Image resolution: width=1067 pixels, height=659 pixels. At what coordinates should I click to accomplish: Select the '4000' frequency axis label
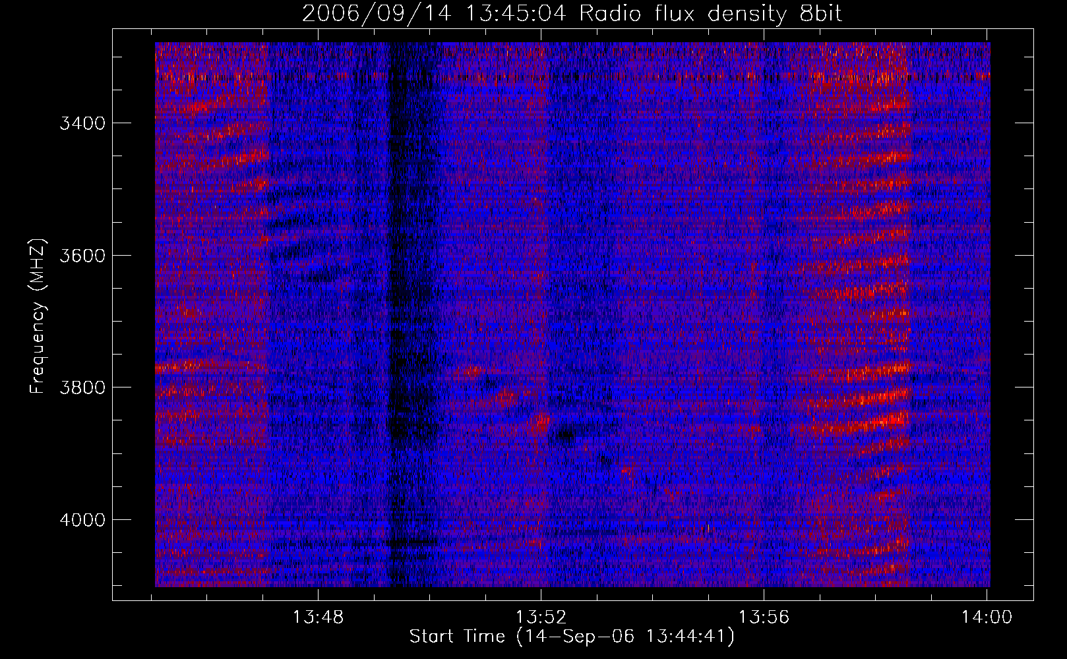pyautogui.click(x=82, y=520)
